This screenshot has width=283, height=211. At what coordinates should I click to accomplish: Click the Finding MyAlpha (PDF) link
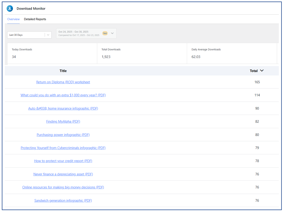[63, 122]
